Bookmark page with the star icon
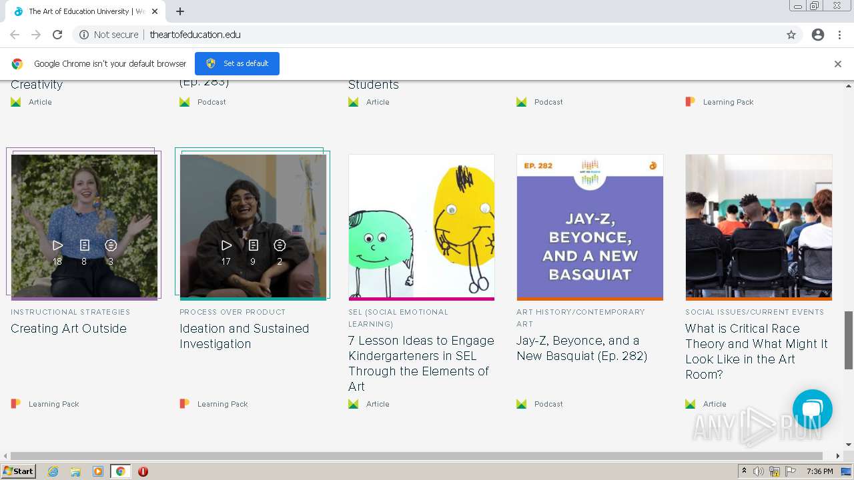 791,35
